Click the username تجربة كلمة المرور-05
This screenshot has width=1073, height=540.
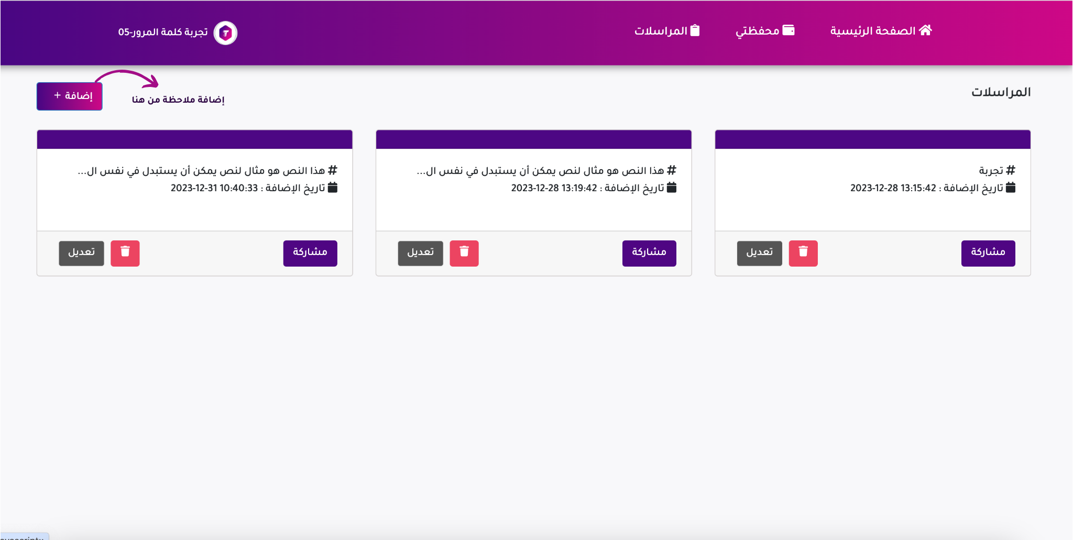[163, 32]
